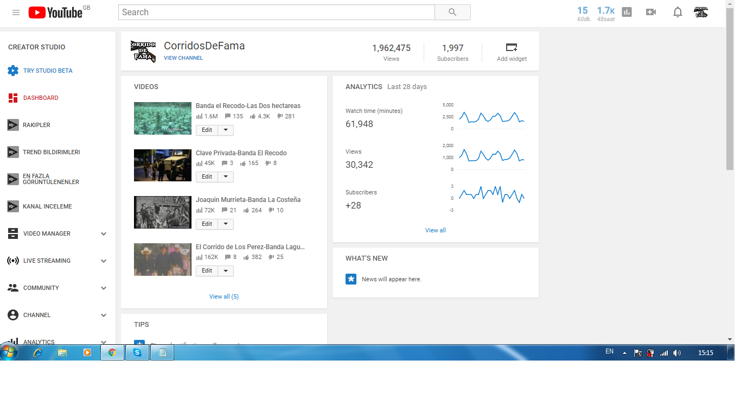Screen dimensions: 741x417
Task: Click the Video Manager icon
Action: click(13, 233)
